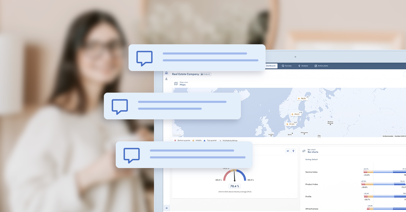The height and width of the screenshot is (212, 406).
Task: Switch to the Dashboard tab
Action: pyautogui.click(x=271, y=66)
